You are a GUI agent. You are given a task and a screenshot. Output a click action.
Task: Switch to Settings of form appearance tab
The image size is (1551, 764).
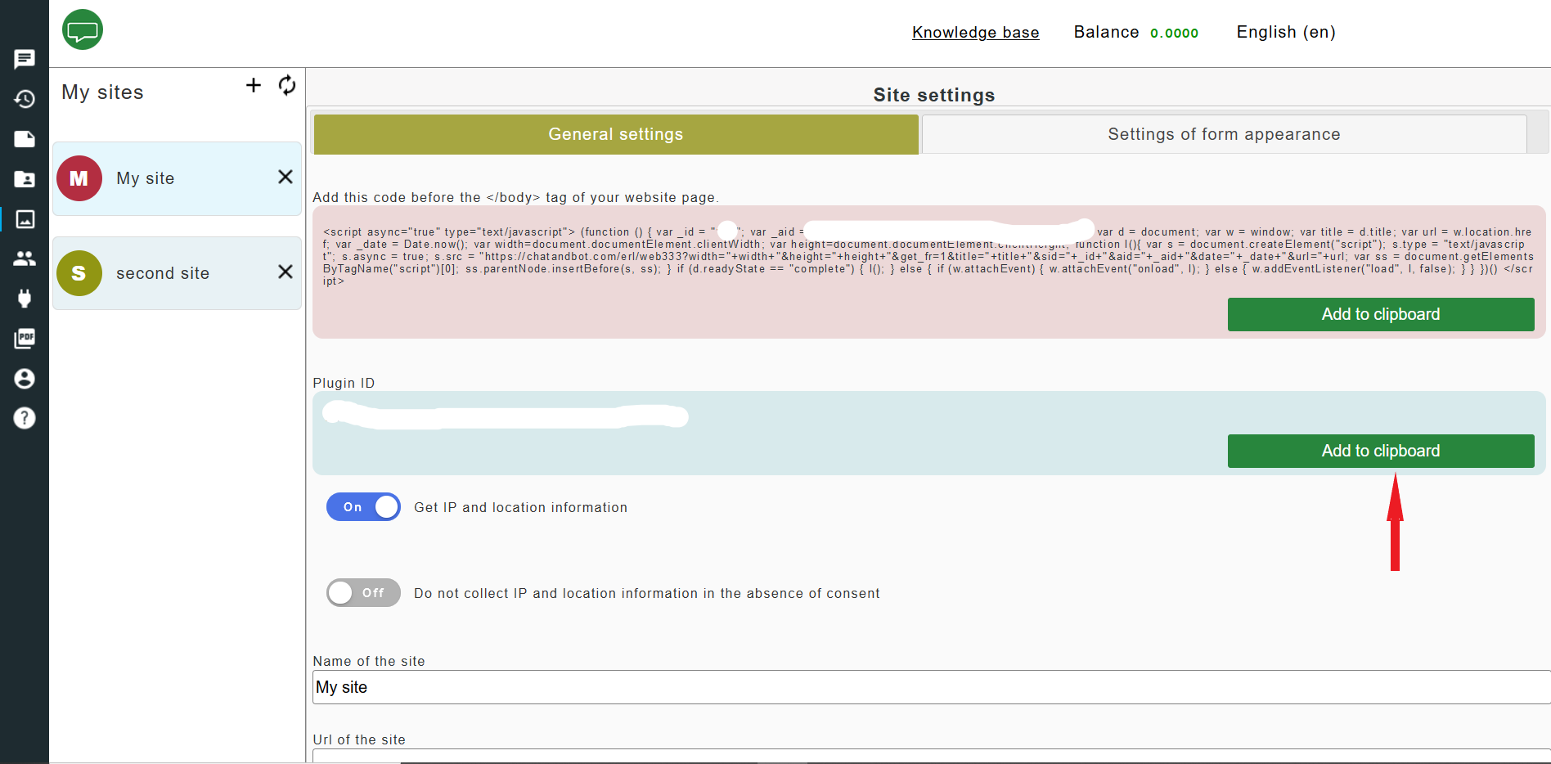pos(1224,134)
